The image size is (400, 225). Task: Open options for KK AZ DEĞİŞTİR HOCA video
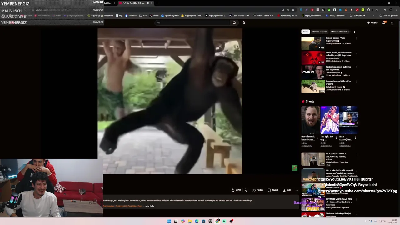[357, 154]
